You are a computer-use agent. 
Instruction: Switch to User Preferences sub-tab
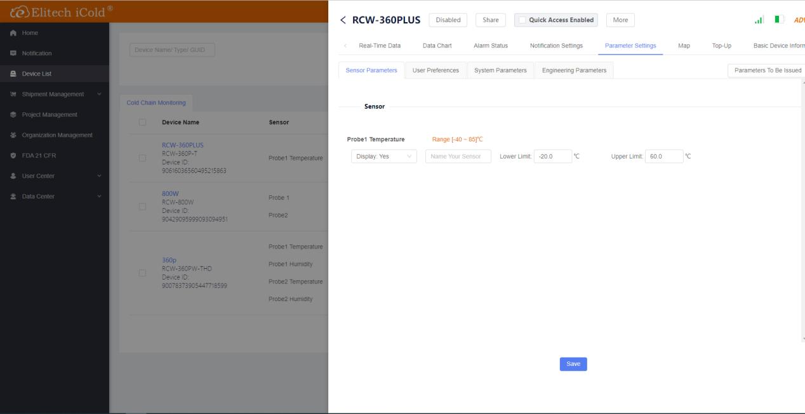point(436,70)
